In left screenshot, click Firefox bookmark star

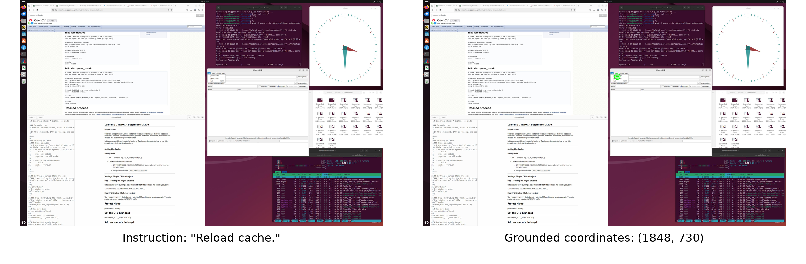pos(172,10)
